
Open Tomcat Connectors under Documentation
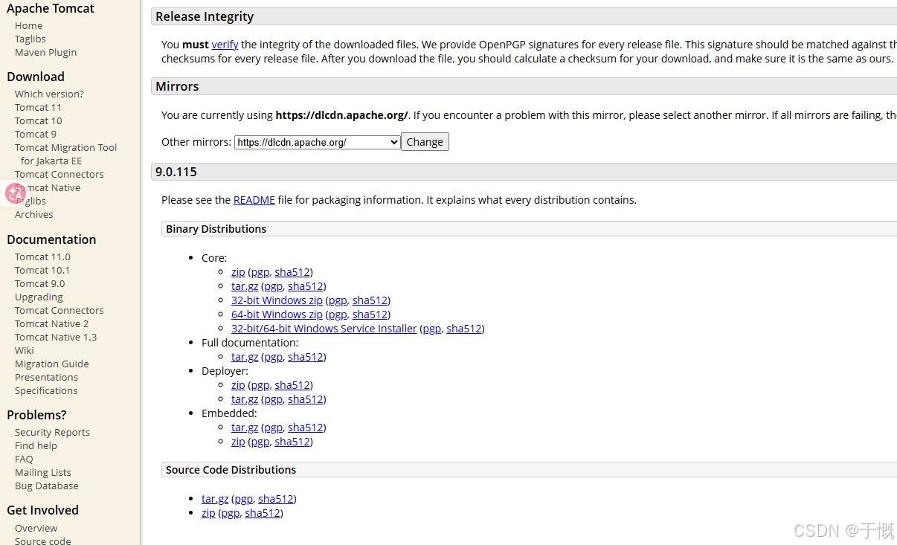(60, 310)
